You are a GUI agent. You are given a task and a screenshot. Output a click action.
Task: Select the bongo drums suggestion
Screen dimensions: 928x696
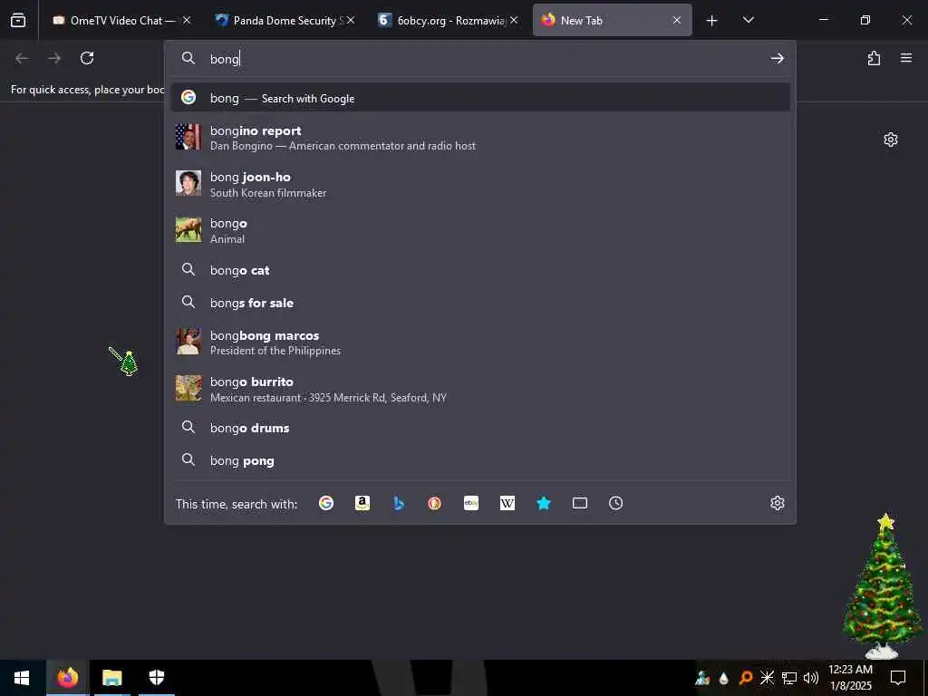(480, 428)
